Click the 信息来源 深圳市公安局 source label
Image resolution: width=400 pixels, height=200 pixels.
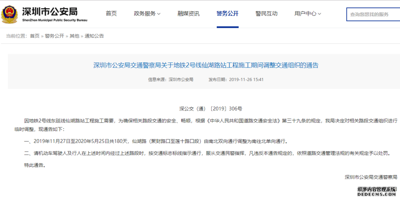tap(170, 79)
